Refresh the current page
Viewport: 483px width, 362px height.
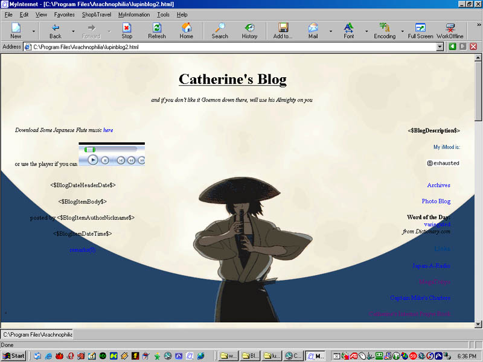[157, 31]
